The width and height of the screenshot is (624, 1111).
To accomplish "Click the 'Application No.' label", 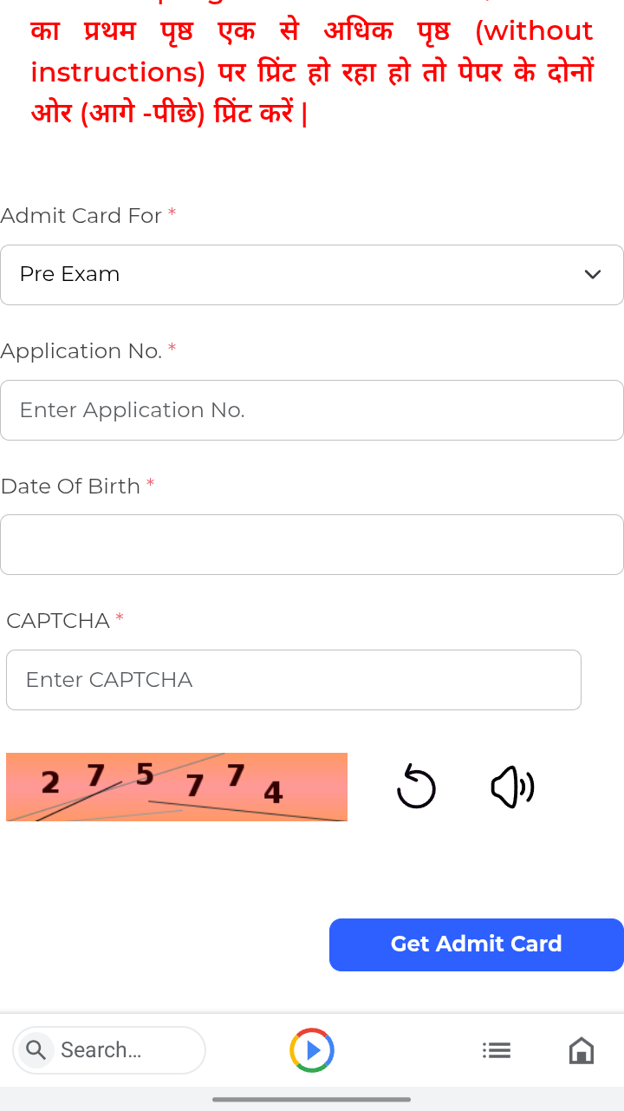I will click(x=81, y=351).
